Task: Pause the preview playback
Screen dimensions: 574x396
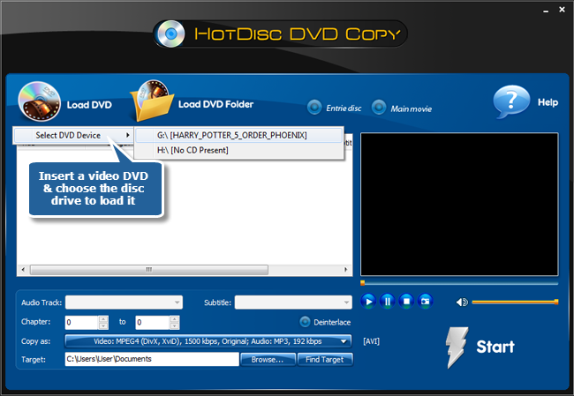Action: pyautogui.click(x=388, y=302)
